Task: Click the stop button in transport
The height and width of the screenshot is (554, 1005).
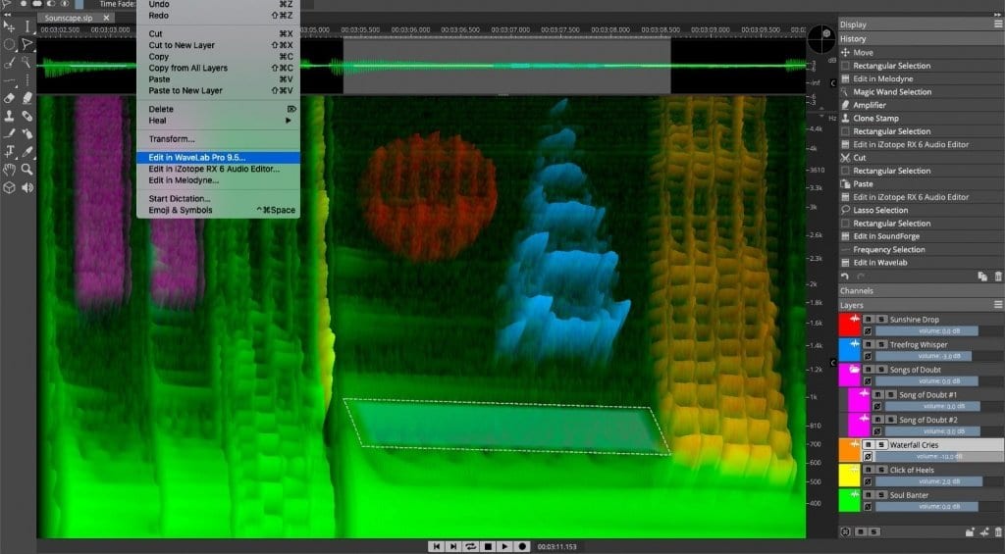Action: pyautogui.click(x=488, y=546)
